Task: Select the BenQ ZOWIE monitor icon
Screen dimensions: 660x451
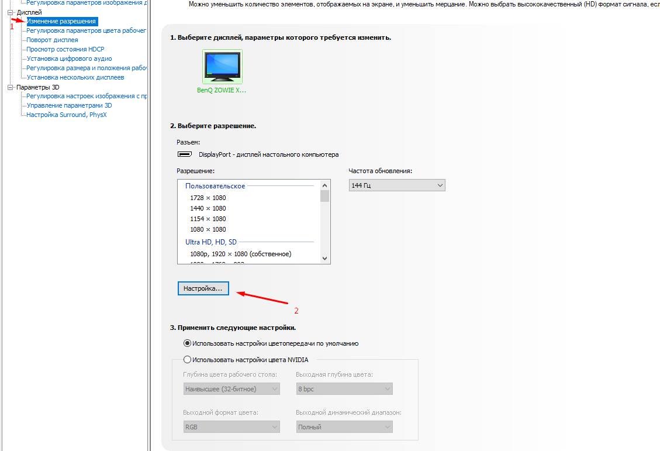Action: 222,67
